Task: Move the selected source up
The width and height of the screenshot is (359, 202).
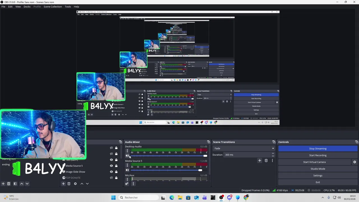Action: click(82, 184)
